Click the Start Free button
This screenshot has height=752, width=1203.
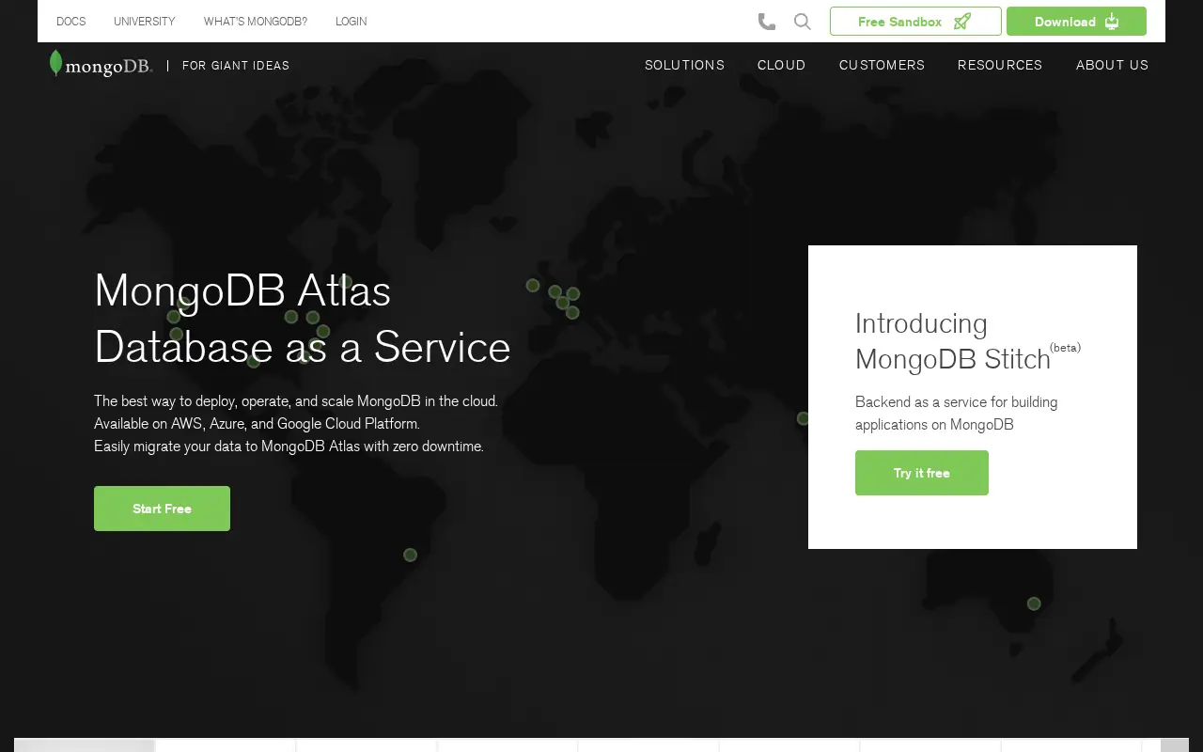coord(162,509)
